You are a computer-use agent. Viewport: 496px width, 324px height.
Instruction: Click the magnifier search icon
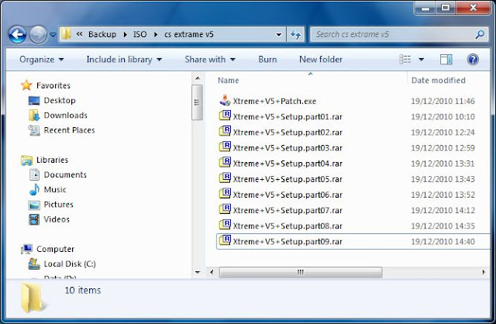point(480,34)
